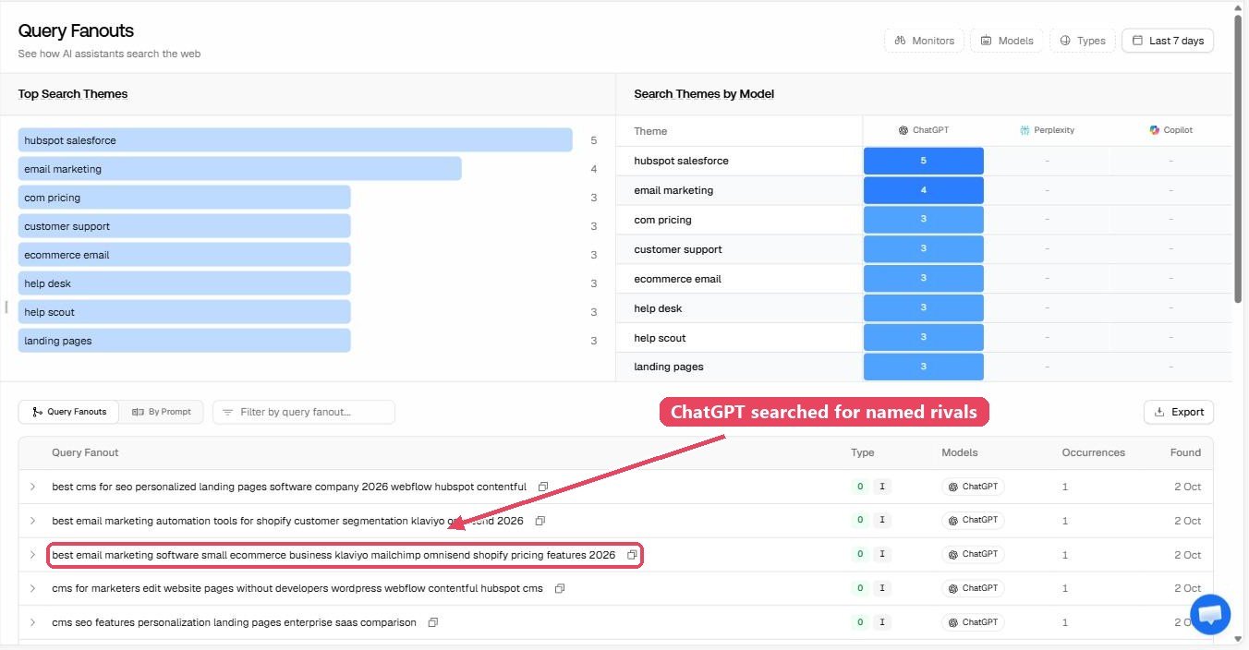Click the ChatGPT column header
1249x650 pixels.
[923, 130]
